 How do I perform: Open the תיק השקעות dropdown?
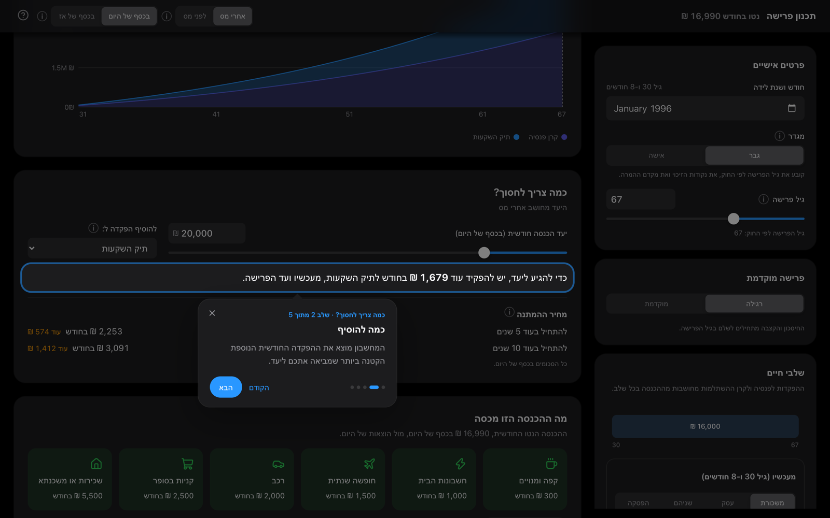click(x=92, y=248)
